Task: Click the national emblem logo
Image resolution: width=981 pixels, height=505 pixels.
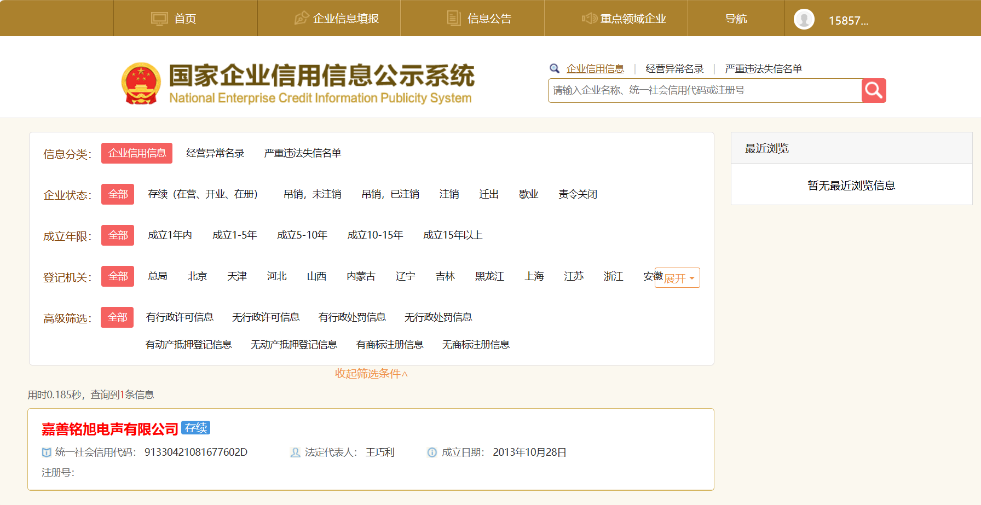Action: 141,83
